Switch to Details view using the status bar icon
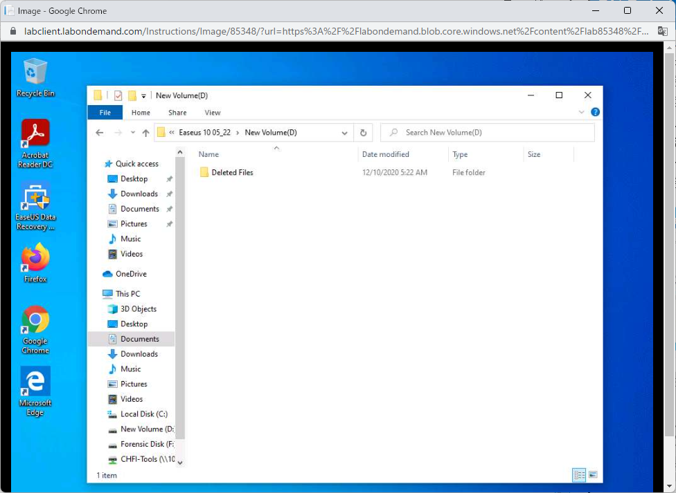Viewport: 676px width, 493px height. tap(579, 475)
